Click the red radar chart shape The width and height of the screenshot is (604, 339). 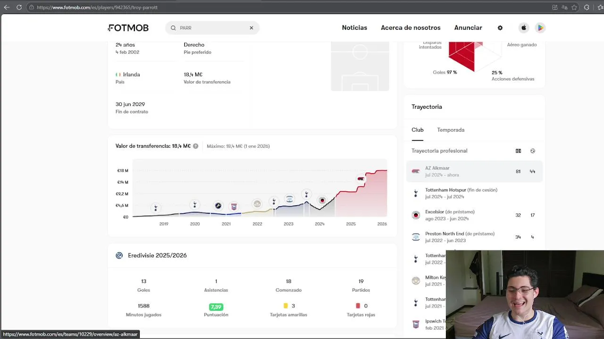point(463,55)
